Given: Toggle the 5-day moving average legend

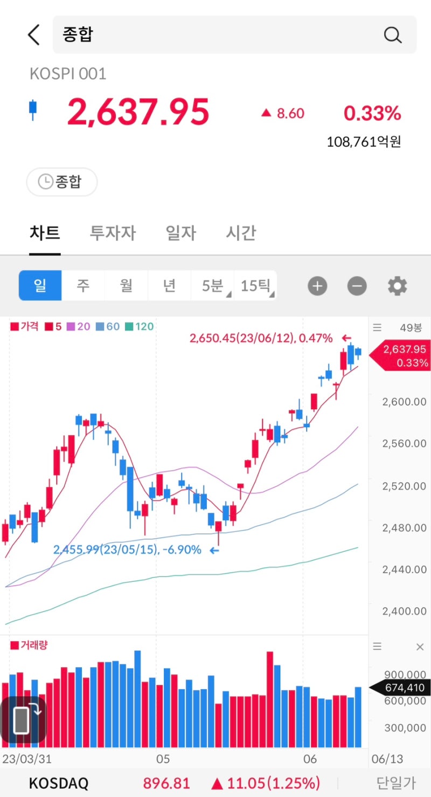Looking at the screenshot, I should click(56, 326).
